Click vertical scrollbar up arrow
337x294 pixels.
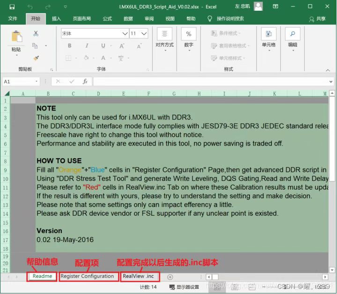pos(332,93)
